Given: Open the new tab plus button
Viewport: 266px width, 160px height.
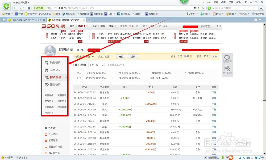Looking at the screenshot, I should tap(89, 20).
